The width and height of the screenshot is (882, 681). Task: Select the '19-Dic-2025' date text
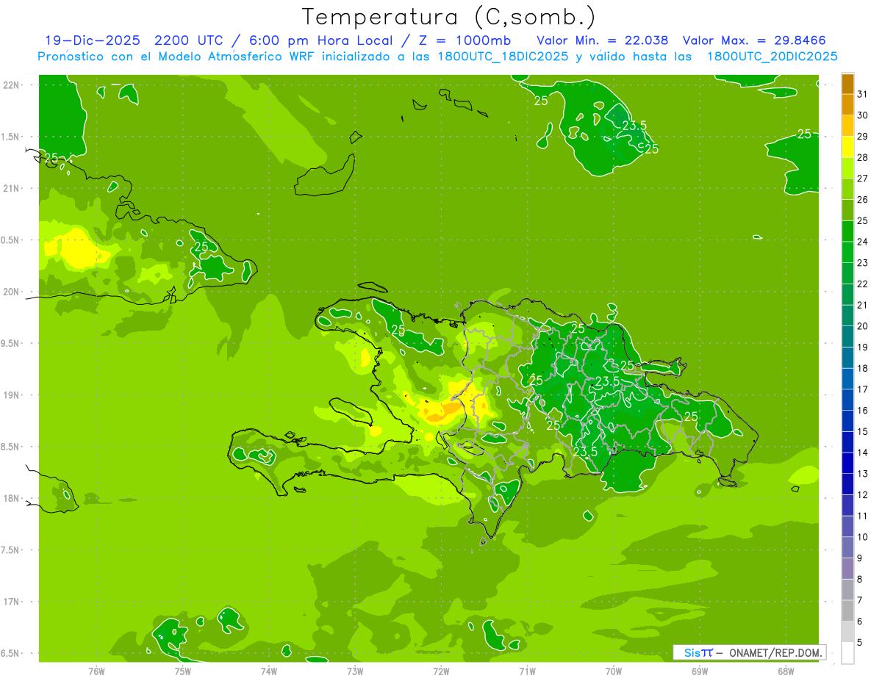click(x=92, y=40)
